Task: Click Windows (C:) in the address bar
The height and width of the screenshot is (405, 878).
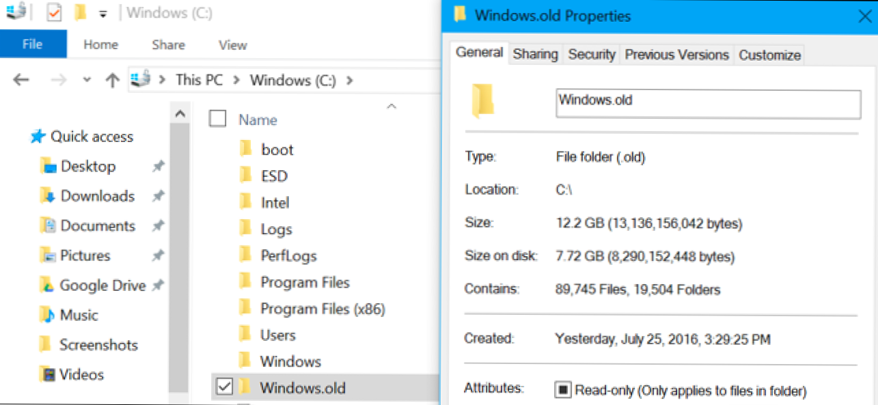Action: (293, 80)
